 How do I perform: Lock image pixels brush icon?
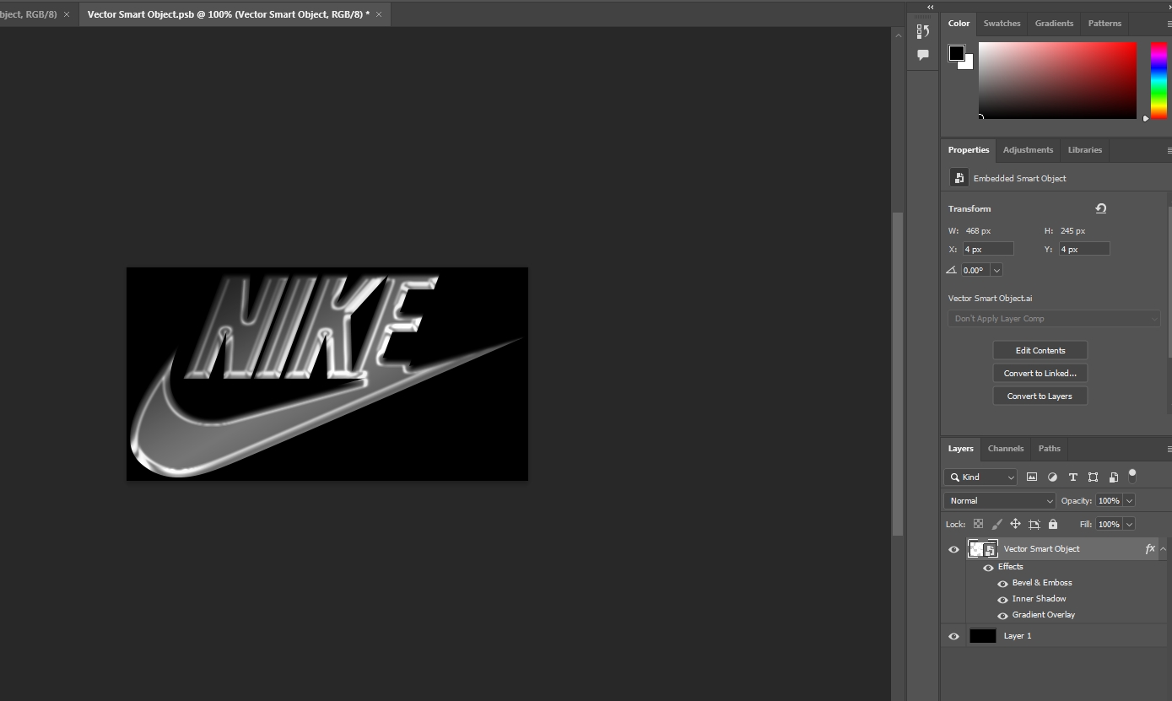coord(996,524)
